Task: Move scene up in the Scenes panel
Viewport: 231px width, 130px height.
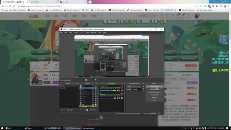Action: [68, 110]
